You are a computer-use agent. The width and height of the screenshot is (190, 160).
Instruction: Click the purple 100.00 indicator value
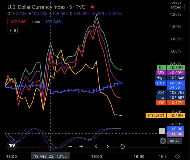[175, 134]
